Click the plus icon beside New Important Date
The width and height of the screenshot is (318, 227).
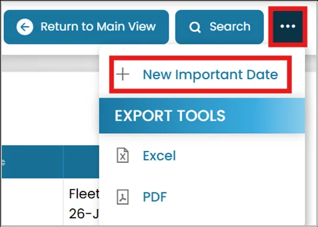click(x=122, y=75)
